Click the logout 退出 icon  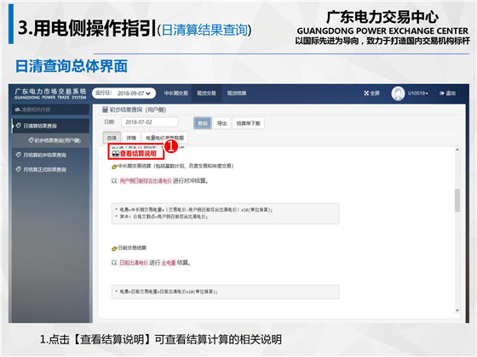442,93
